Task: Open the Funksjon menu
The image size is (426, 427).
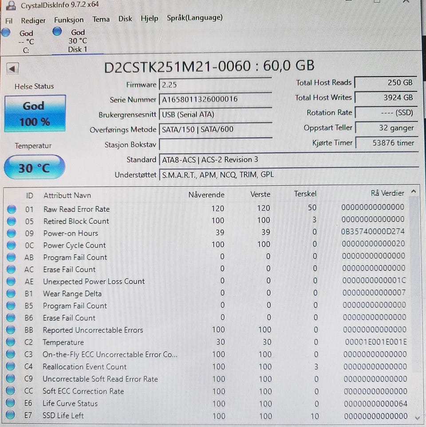Action: pyautogui.click(x=69, y=20)
